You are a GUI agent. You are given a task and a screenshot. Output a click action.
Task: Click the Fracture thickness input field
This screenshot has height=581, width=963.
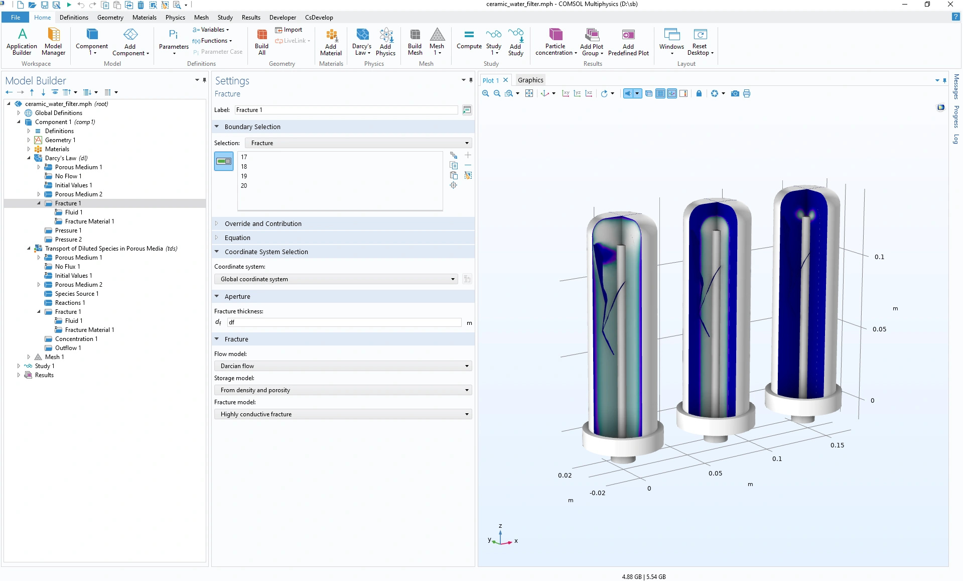(x=344, y=322)
